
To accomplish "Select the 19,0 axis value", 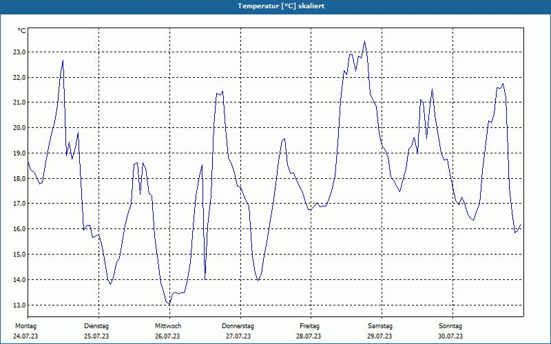I will coord(19,153).
